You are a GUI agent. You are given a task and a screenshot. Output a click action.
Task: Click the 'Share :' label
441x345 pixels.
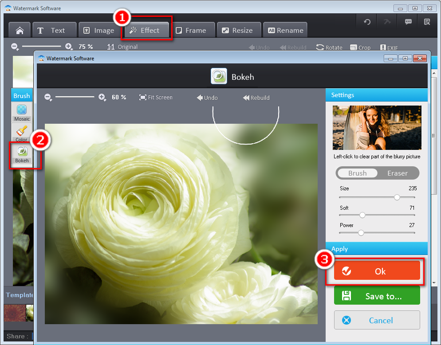17,336
